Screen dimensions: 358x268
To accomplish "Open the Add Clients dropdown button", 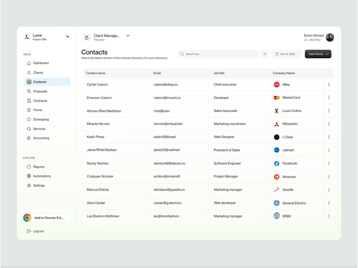I will [x=318, y=54].
